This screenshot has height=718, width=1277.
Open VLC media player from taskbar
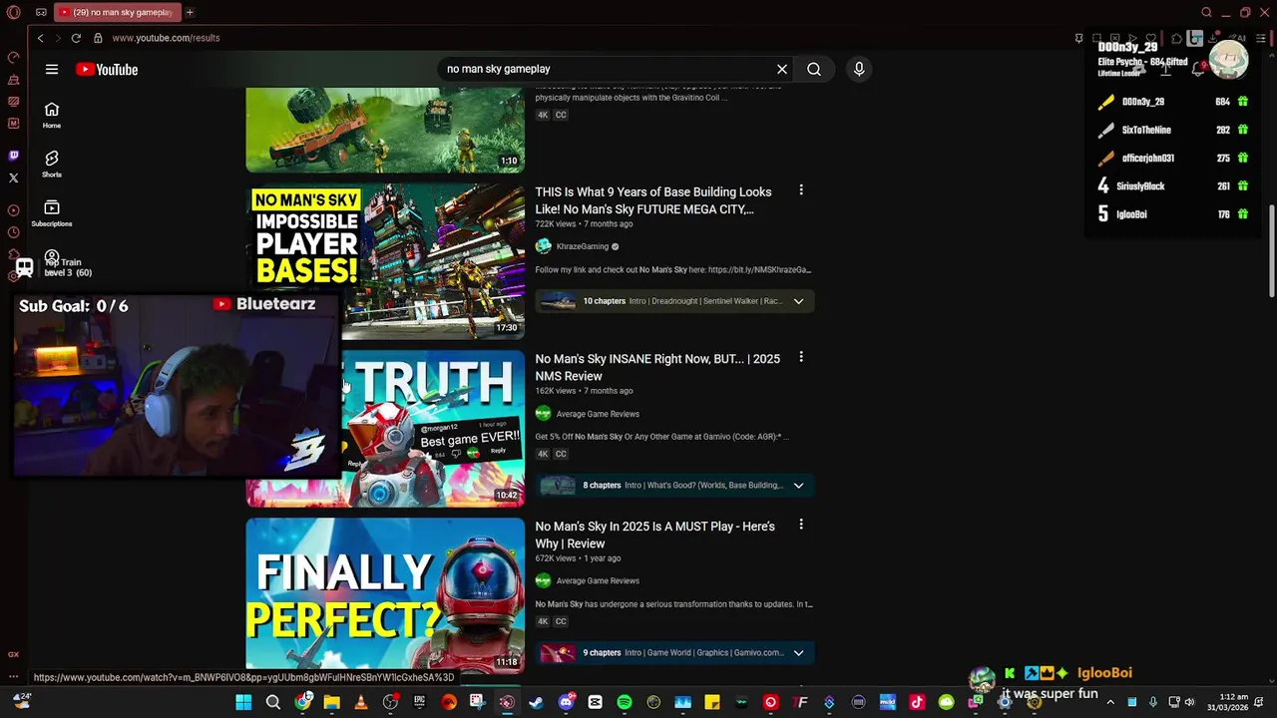tap(361, 702)
